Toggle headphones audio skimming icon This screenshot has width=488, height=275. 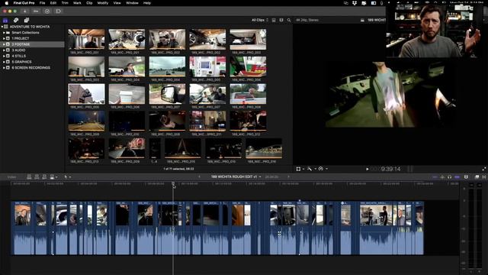(x=449, y=176)
